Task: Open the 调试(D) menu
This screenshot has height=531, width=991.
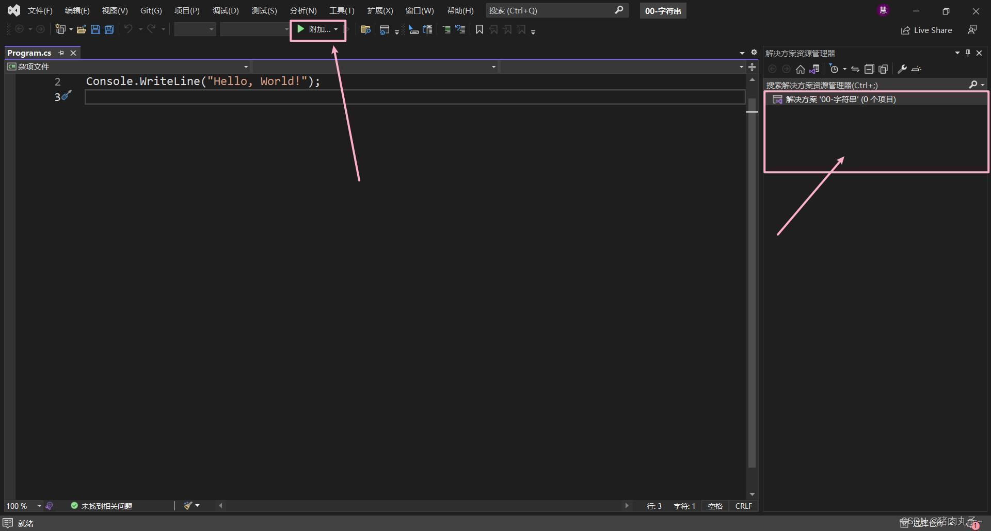Action: [x=226, y=10]
